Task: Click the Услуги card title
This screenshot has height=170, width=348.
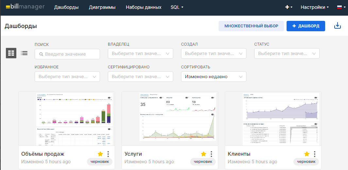Action: 133,154
